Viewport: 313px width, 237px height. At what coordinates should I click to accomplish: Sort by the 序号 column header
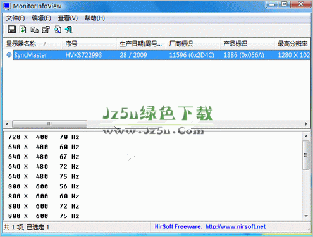click(x=90, y=44)
